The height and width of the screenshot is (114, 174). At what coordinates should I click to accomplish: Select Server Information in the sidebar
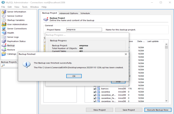tap(17, 12)
